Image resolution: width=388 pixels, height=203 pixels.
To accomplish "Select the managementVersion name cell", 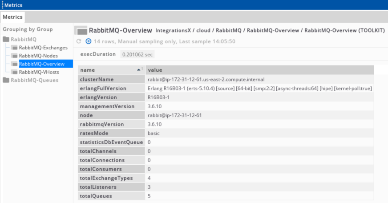I will (x=112, y=106).
